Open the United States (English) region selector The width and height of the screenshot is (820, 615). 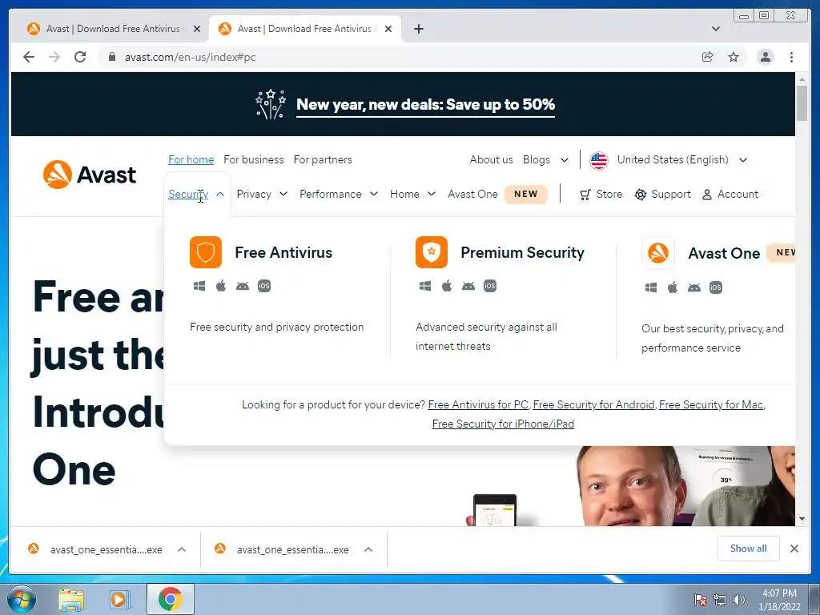[x=669, y=160]
